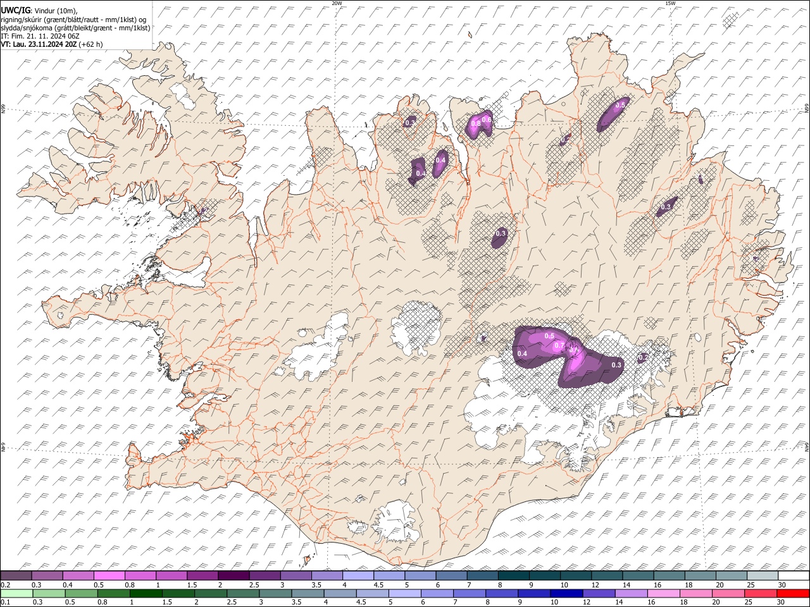Click the 'slydda/snjókoma' legend description line
This screenshot has width=810, height=607.
pyautogui.click(x=76, y=28)
